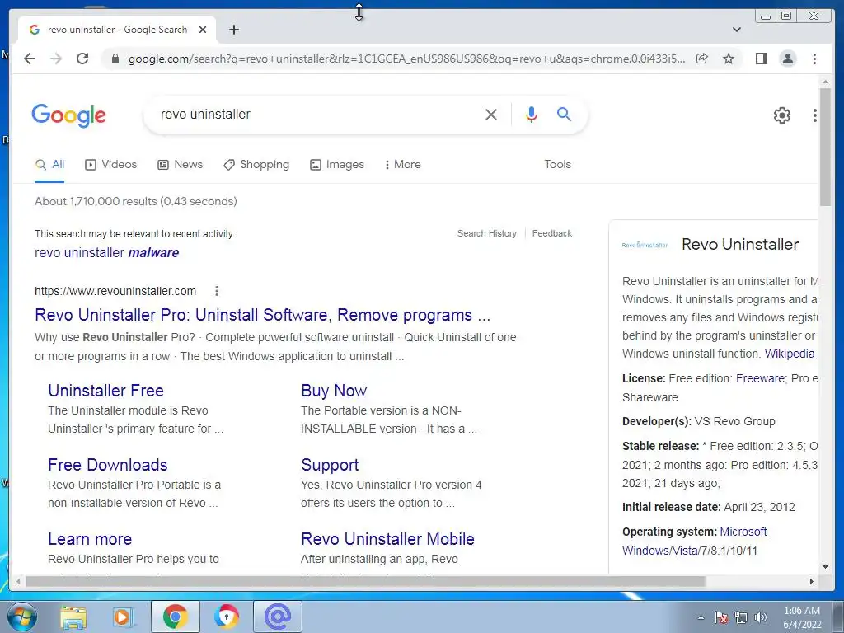Open the Freeware license link
This screenshot has width=844, height=633.
760,378
